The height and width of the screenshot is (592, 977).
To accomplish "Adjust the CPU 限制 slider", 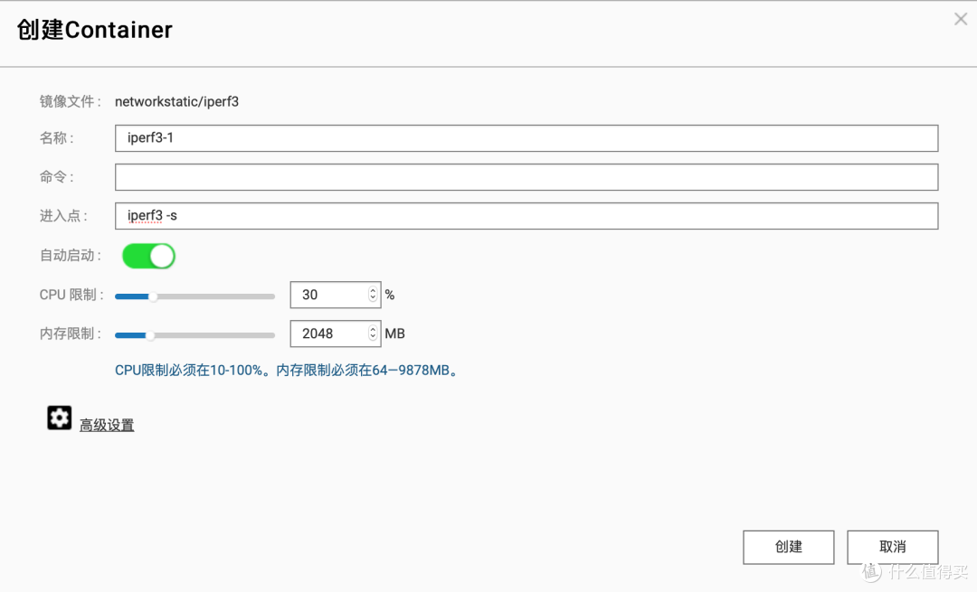I will (195, 296).
